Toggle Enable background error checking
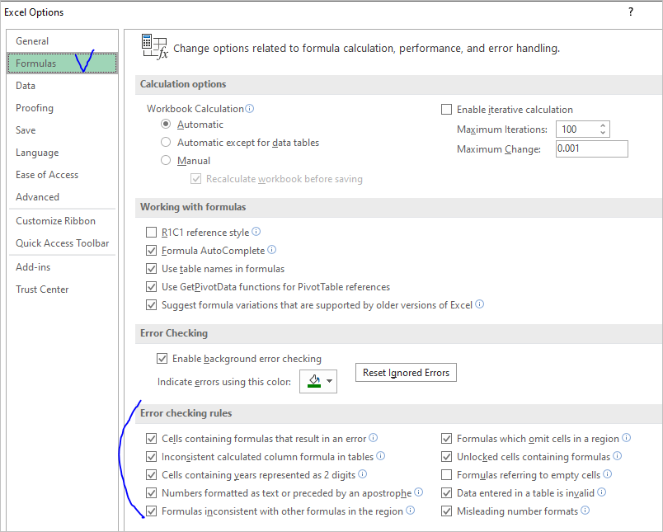 click(x=162, y=359)
